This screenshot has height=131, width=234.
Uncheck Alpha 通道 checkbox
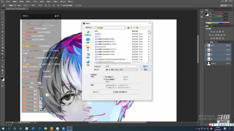(104, 79)
